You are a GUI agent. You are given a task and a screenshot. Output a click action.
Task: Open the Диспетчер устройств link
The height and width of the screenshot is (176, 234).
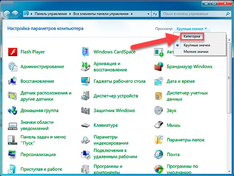(116, 96)
